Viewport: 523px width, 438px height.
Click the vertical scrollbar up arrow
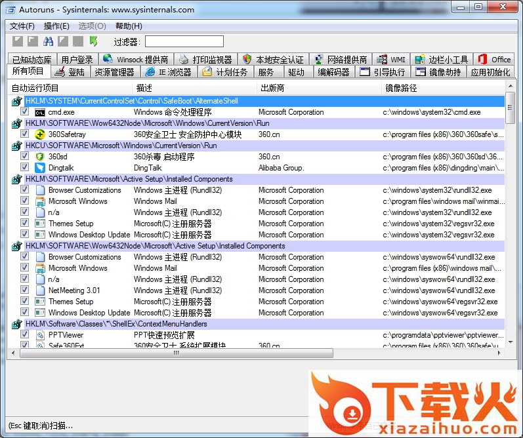[x=511, y=87]
